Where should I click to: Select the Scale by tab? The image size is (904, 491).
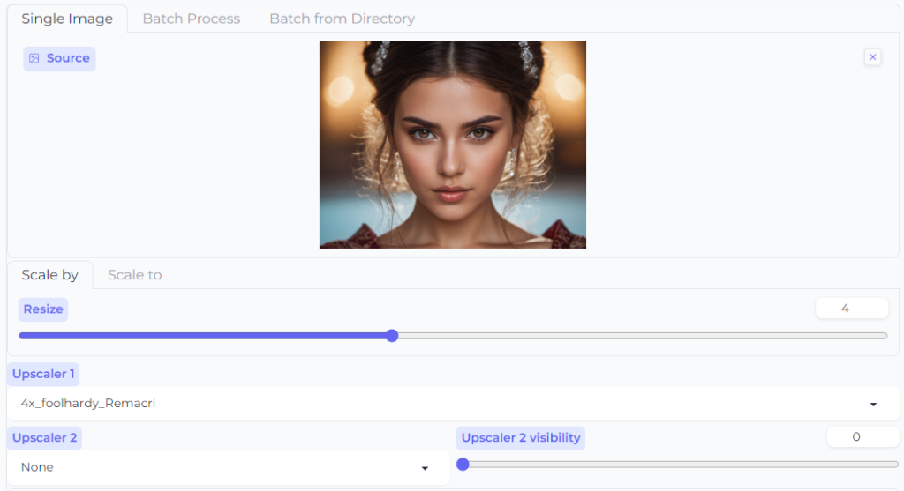(x=49, y=274)
